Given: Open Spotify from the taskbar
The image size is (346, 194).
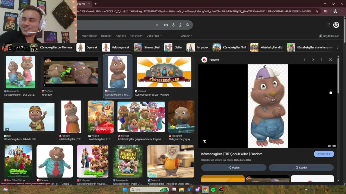Looking at the screenshot, I should pos(213,190).
